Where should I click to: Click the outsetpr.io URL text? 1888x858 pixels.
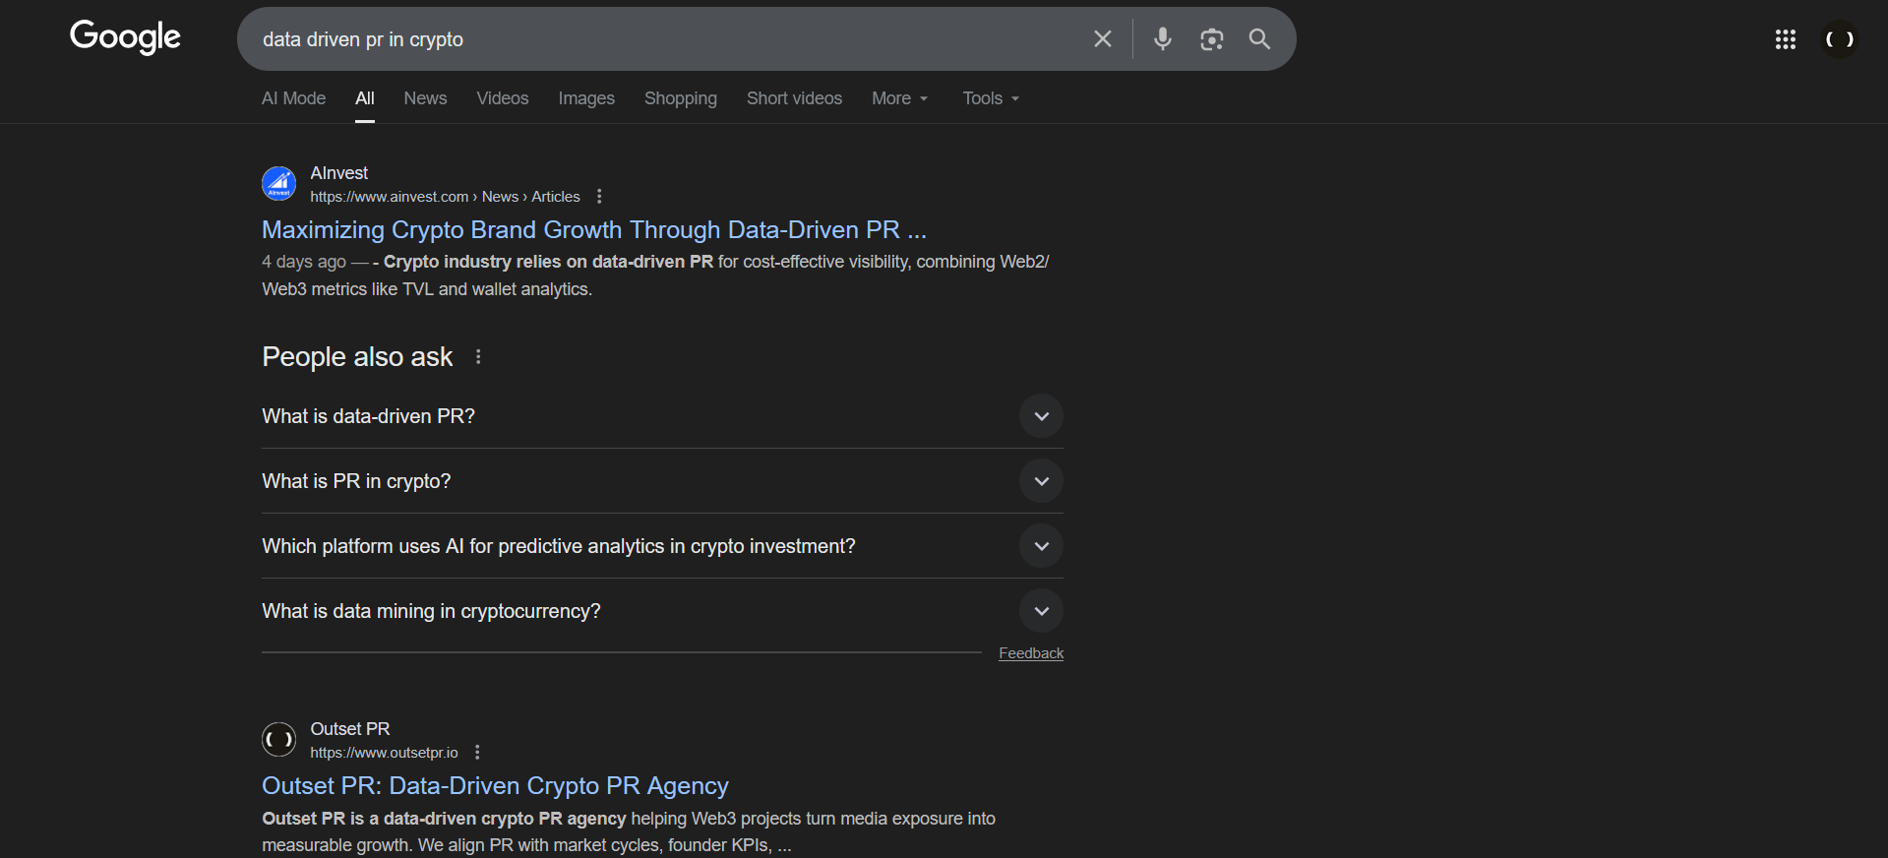pos(384,753)
